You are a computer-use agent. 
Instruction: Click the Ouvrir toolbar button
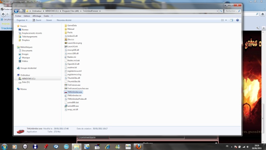coord(37,20)
